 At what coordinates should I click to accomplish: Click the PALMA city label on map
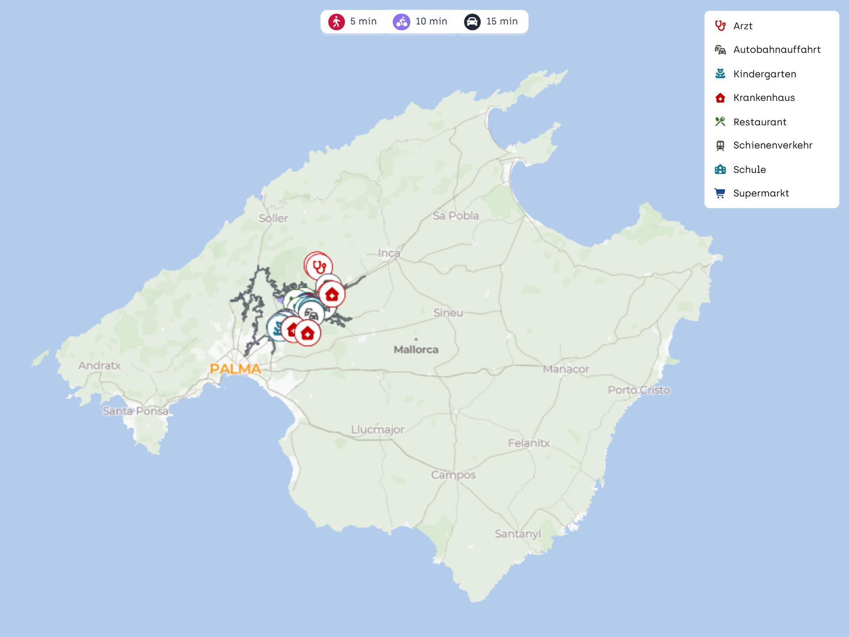235,368
